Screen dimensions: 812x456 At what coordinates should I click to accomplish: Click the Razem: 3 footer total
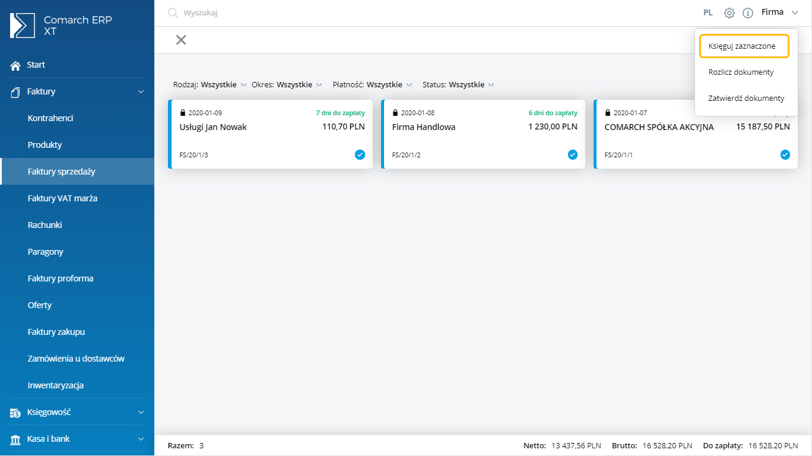coord(186,445)
